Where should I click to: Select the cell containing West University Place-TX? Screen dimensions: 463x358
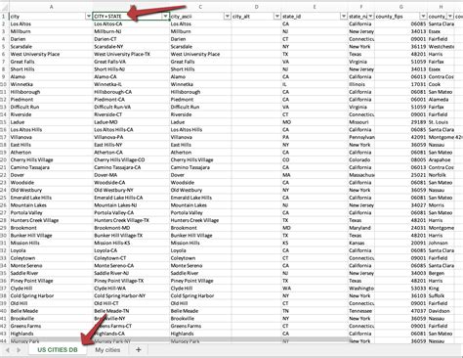tap(131, 54)
